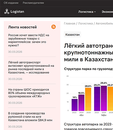Screen dimensions: 113x130
Task: Go to Логистика breadcrumb
Action: point(85,23)
